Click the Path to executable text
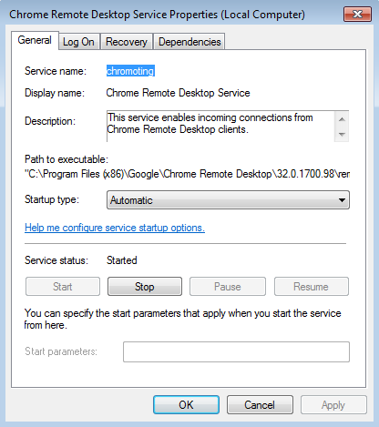Image resolution: width=379 pixels, height=427 pixels. [x=187, y=174]
